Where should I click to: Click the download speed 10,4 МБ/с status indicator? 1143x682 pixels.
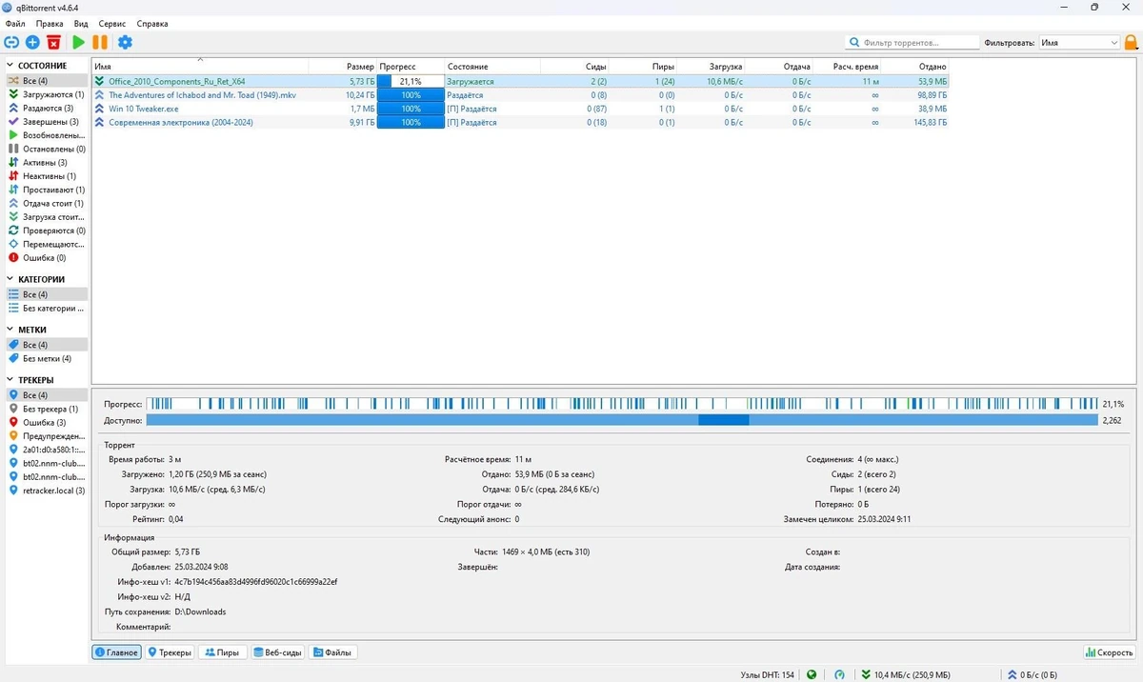[x=904, y=674]
